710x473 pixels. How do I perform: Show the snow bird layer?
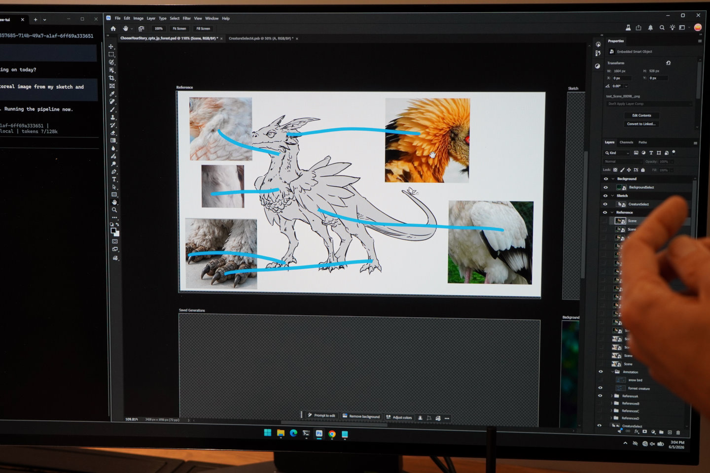(x=600, y=380)
